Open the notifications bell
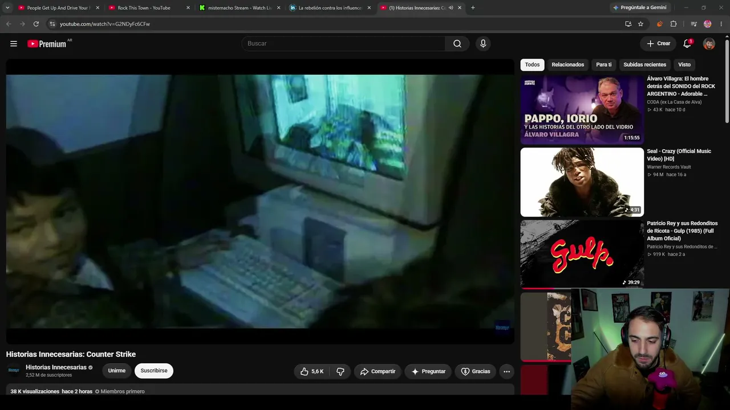The image size is (730, 410). pos(687,44)
